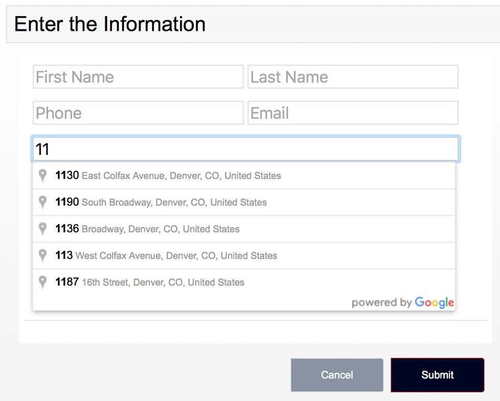
Task: Choose 113 West Colfax Avenue suggestion
Action: tap(244, 256)
